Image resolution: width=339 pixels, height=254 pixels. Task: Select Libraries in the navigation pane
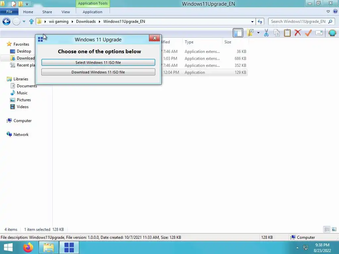click(x=21, y=79)
